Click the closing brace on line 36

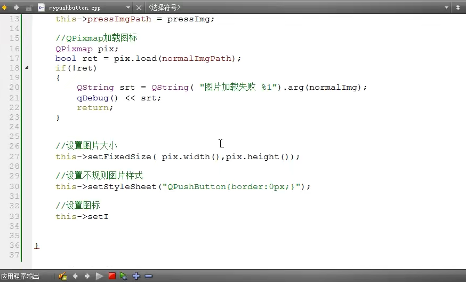pyautogui.click(x=37, y=246)
